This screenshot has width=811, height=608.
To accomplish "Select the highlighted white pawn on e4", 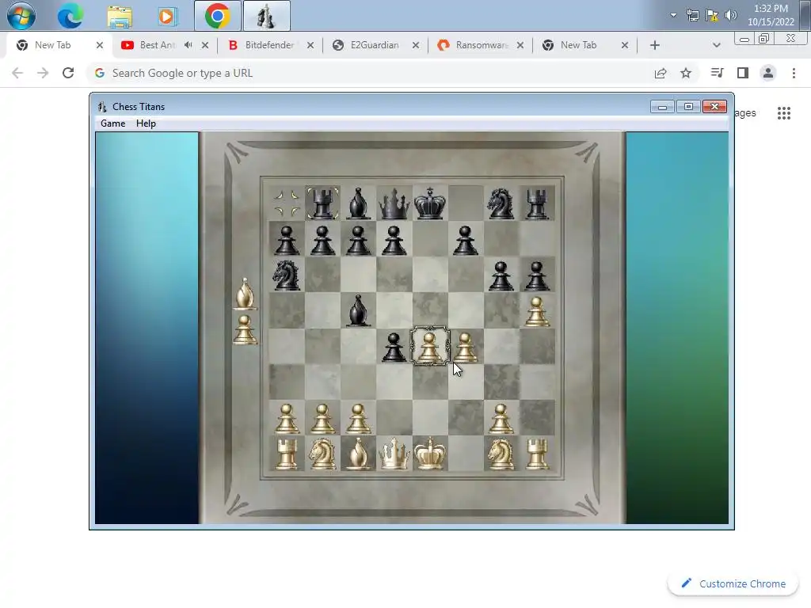I will (429, 346).
